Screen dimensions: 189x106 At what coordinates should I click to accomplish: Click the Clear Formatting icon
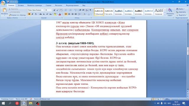coord(61,10)
